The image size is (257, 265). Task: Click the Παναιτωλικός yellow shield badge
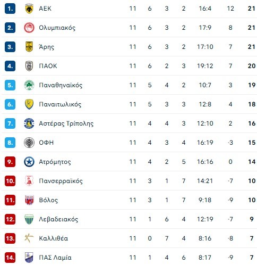(x=29, y=104)
